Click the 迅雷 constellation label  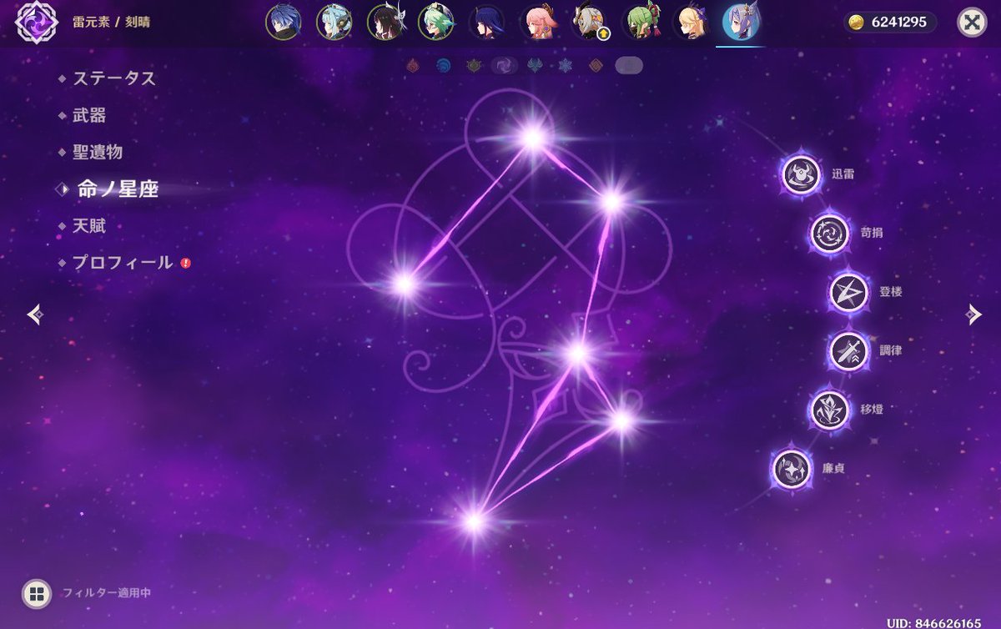843,175
